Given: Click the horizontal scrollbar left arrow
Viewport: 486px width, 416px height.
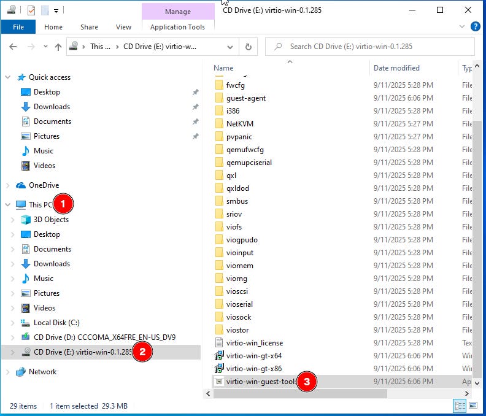Looking at the screenshot, I should point(208,394).
